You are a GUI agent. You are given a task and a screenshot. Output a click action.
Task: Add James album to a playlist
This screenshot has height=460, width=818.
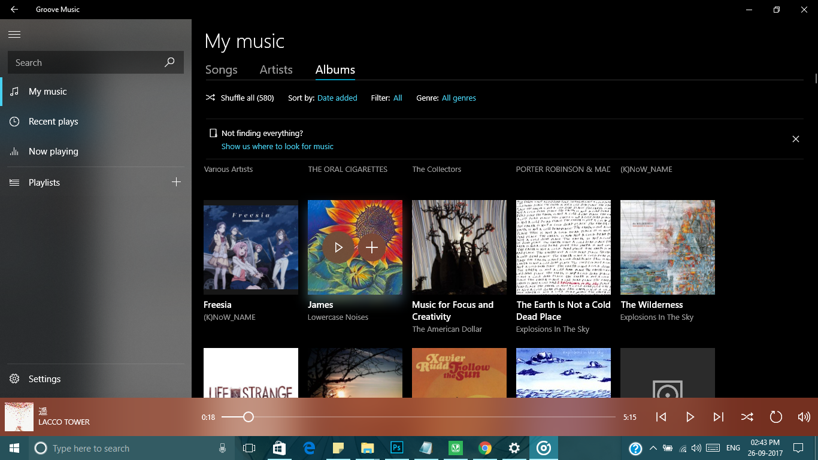tap(372, 247)
